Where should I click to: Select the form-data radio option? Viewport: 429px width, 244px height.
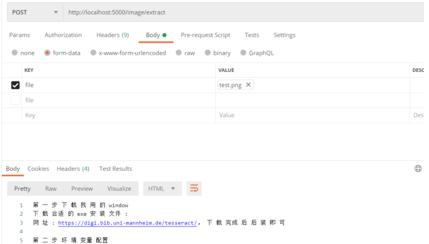tap(47, 53)
